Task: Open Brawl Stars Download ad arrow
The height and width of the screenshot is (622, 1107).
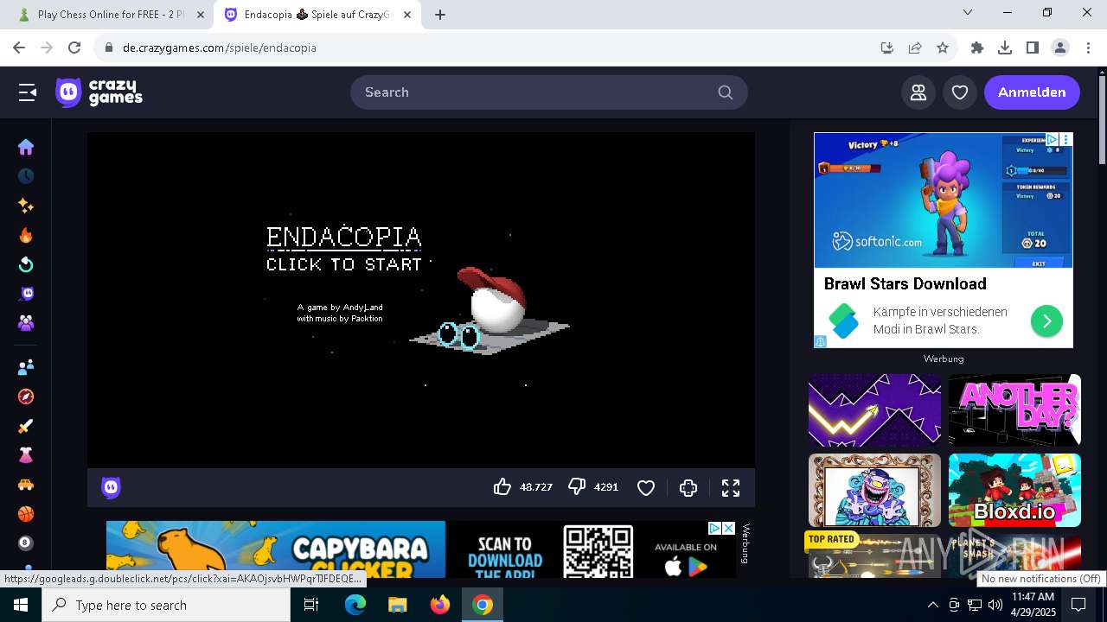Action: 1046,321
